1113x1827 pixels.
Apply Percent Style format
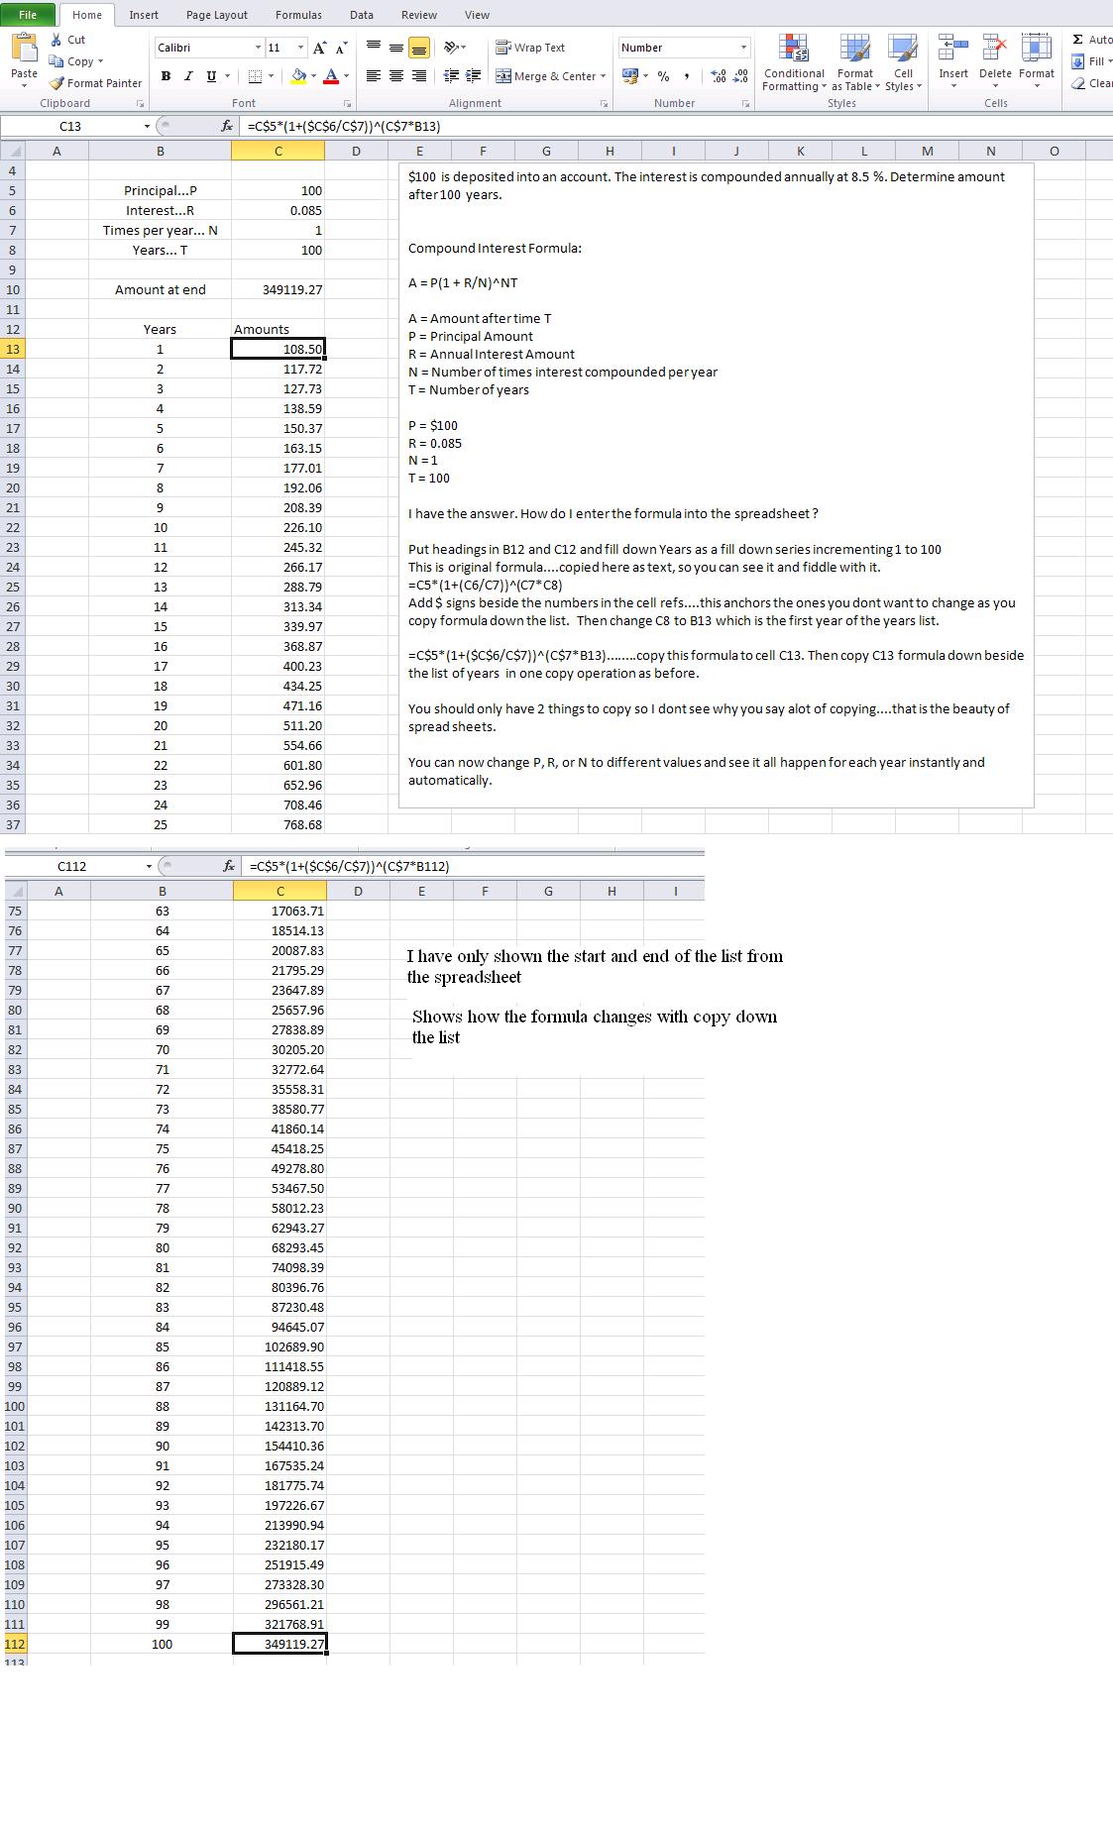pos(663,76)
